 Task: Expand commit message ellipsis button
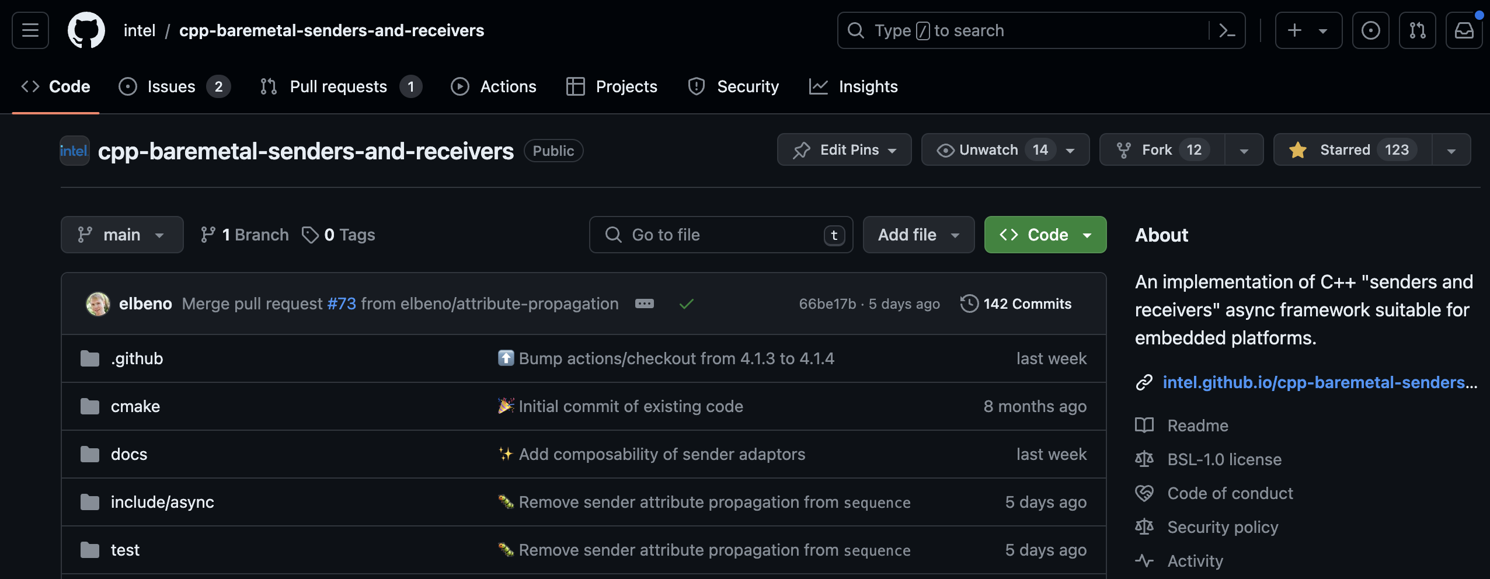tap(645, 304)
